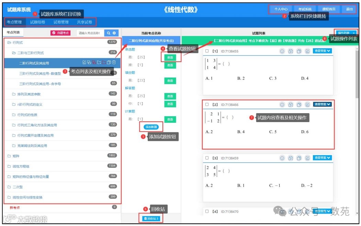
Task: Click move/transfer icon for question ID:7138455
Action: click(x=291, y=51)
